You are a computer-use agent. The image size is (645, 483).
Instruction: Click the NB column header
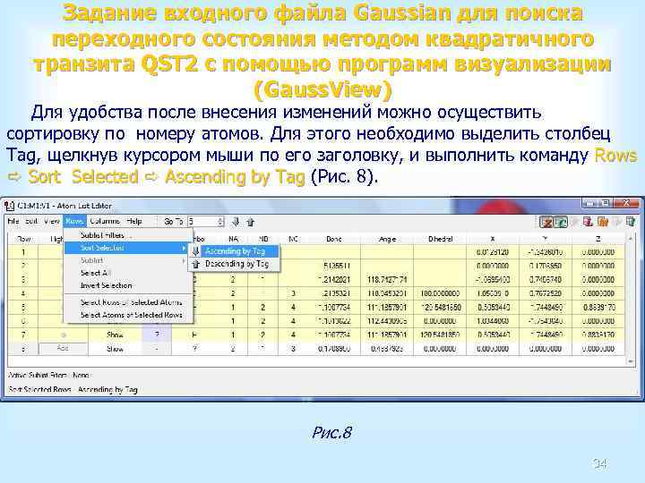(x=263, y=239)
